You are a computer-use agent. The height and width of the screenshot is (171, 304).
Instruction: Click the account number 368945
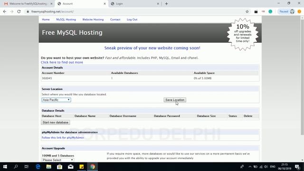[47, 78]
